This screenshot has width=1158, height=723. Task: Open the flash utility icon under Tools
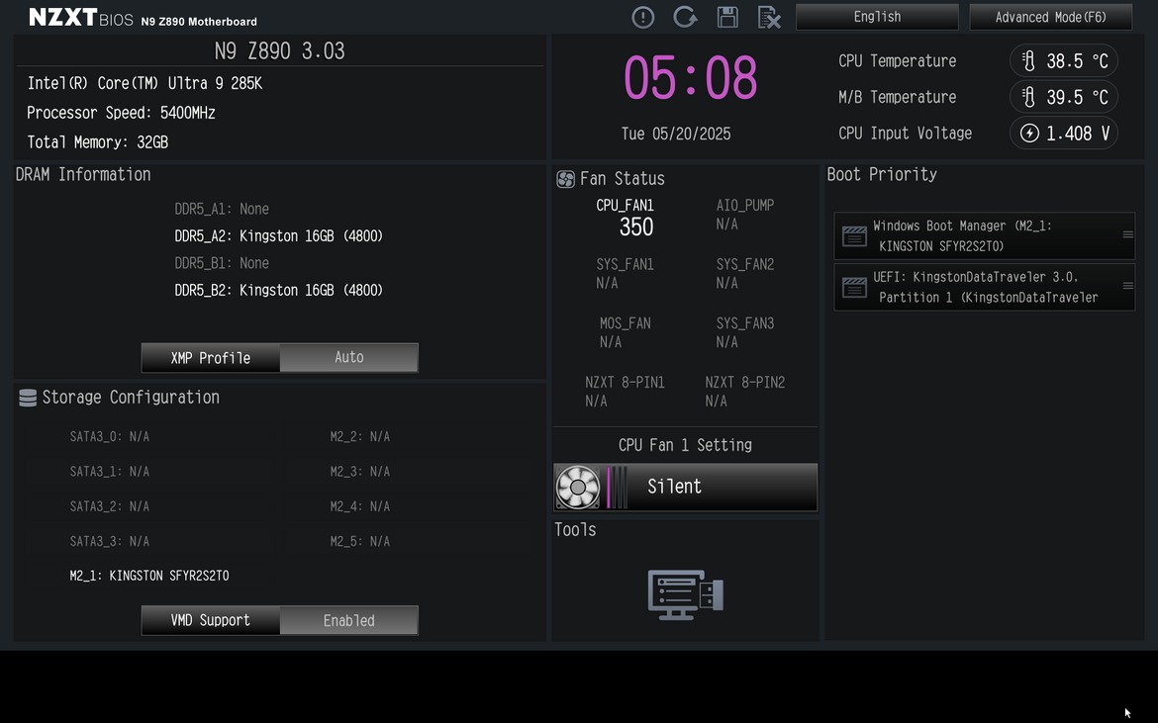pos(685,594)
